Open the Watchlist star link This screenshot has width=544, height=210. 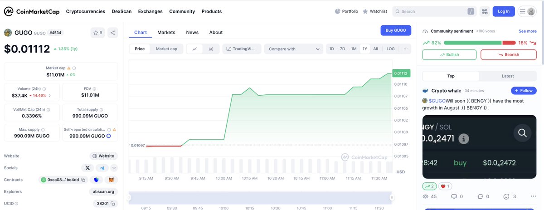point(375,11)
